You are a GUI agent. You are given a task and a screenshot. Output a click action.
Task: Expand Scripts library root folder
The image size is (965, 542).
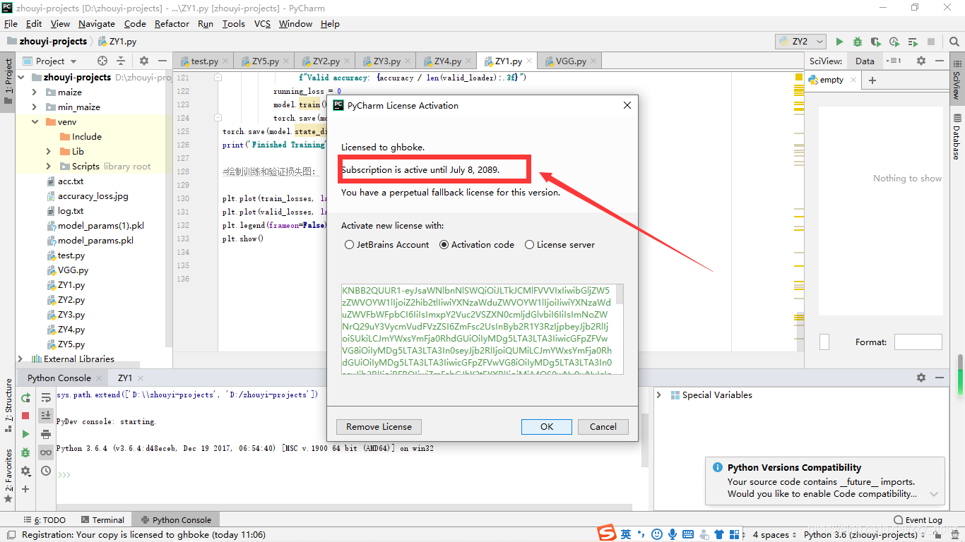click(x=49, y=167)
